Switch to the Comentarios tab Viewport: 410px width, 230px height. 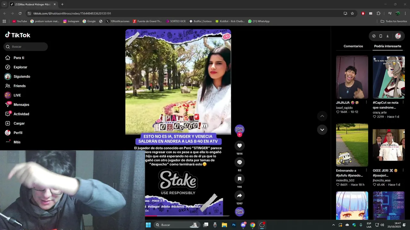353,46
